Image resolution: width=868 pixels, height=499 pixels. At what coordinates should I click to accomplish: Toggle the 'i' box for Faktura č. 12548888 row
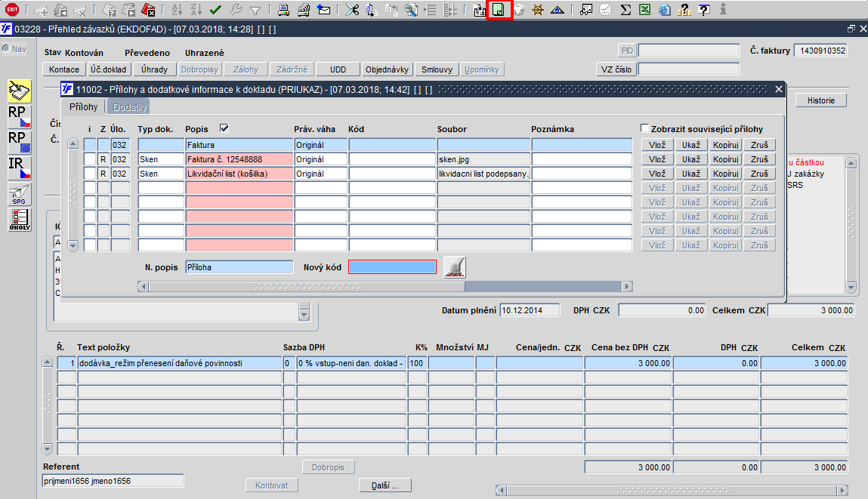tap(90, 159)
